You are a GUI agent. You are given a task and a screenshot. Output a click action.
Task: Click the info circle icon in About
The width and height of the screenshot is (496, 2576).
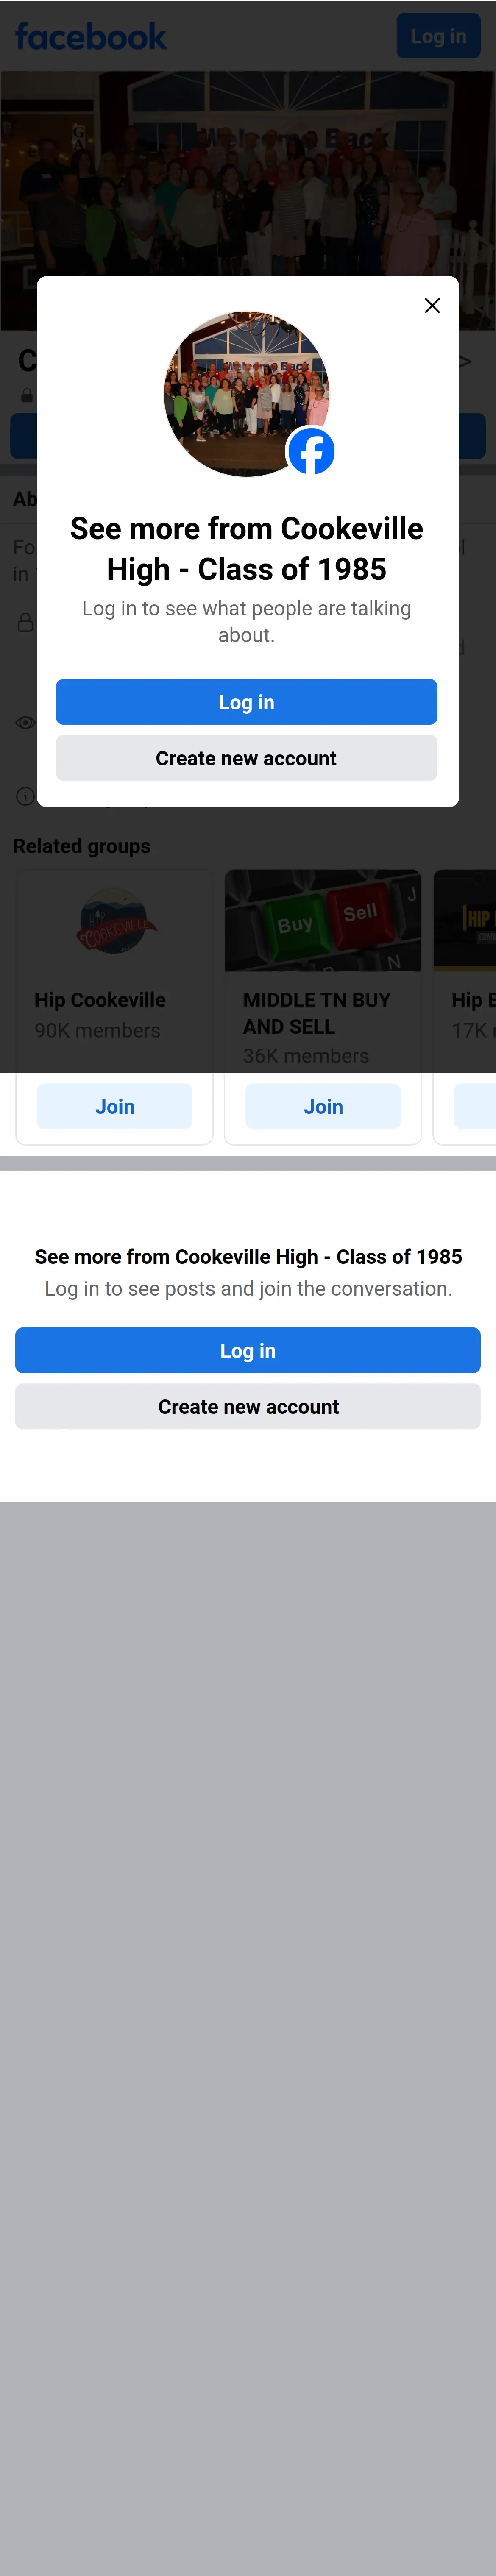click(x=25, y=796)
